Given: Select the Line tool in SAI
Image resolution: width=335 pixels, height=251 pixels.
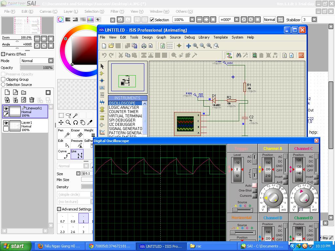Looking at the screenshot, I should click(77, 154).
